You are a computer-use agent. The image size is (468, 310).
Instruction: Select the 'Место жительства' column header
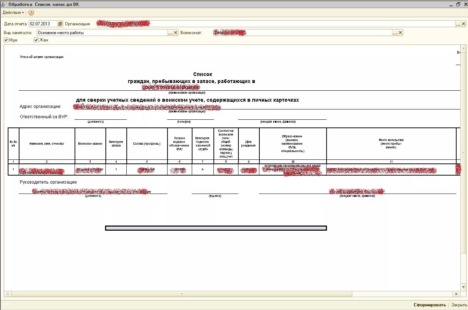pos(391,144)
